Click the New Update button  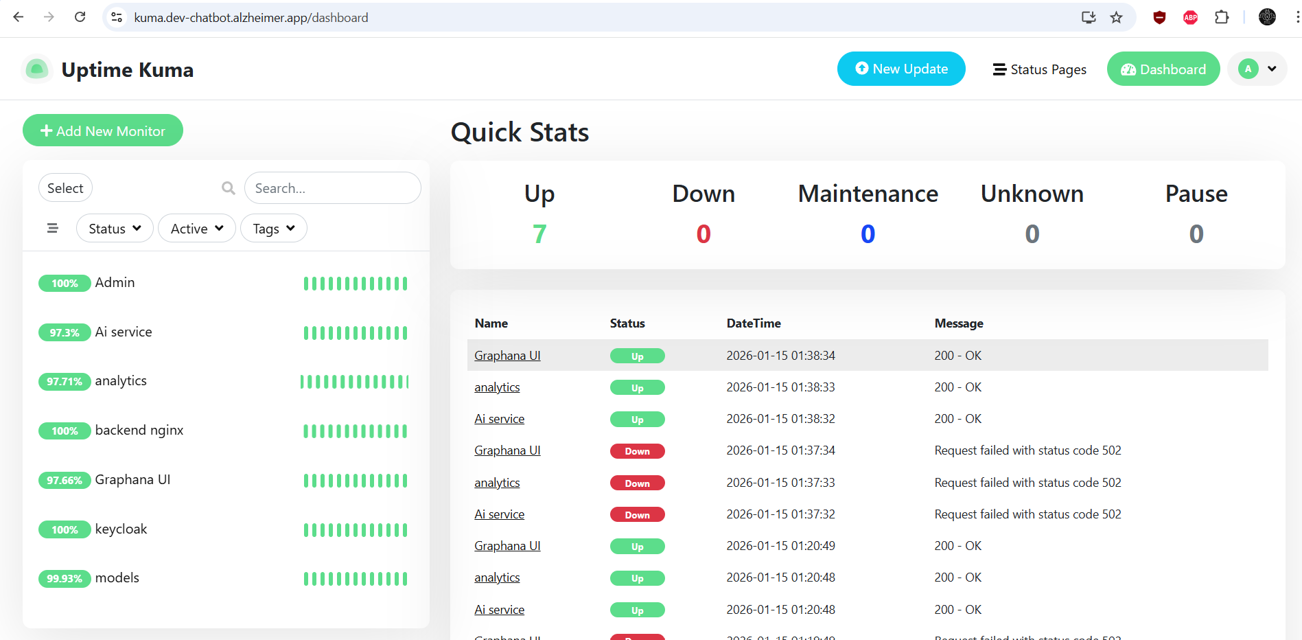tap(901, 69)
